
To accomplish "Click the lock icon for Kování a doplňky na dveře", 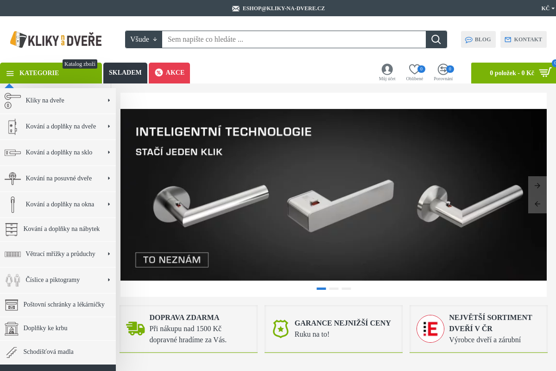I will (13, 127).
